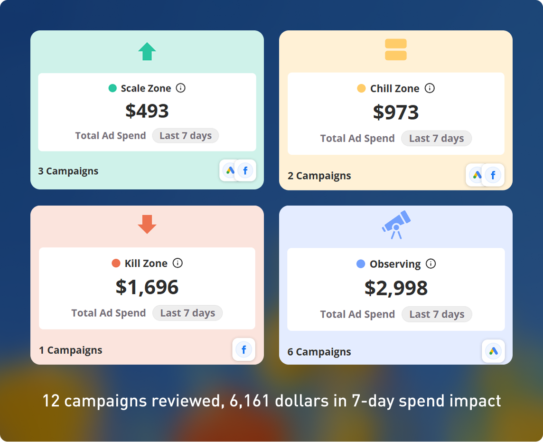Image resolution: width=543 pixels, height=442 pixels.
Task: Open the 6 Campaigns link in Observing
Action: tap(319, 352)
